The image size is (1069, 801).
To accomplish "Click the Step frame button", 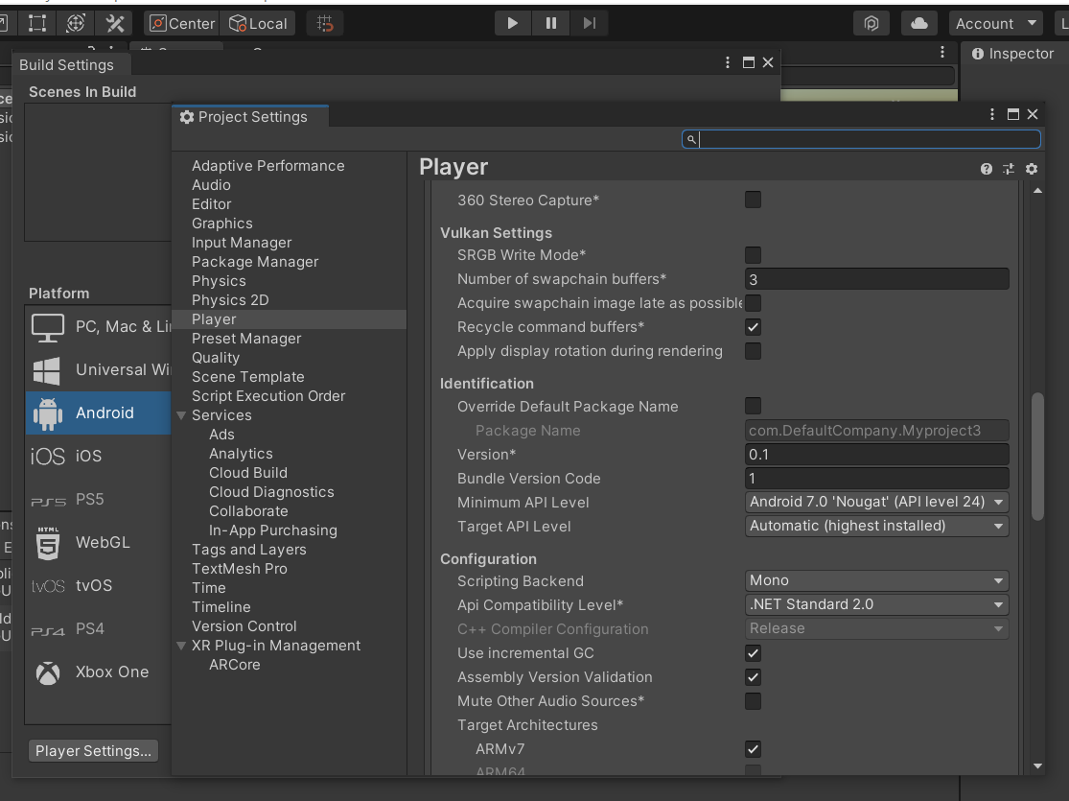I will pyautogui.click(x=590, y=23).
